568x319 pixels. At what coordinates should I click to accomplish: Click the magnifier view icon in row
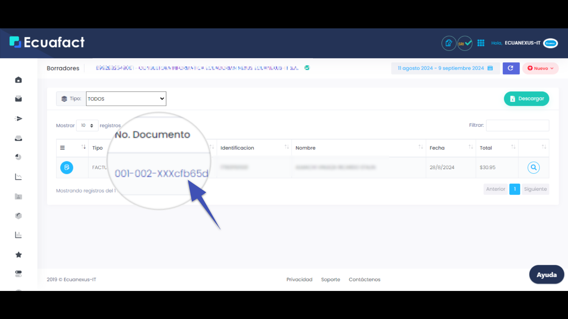[533, 167]
